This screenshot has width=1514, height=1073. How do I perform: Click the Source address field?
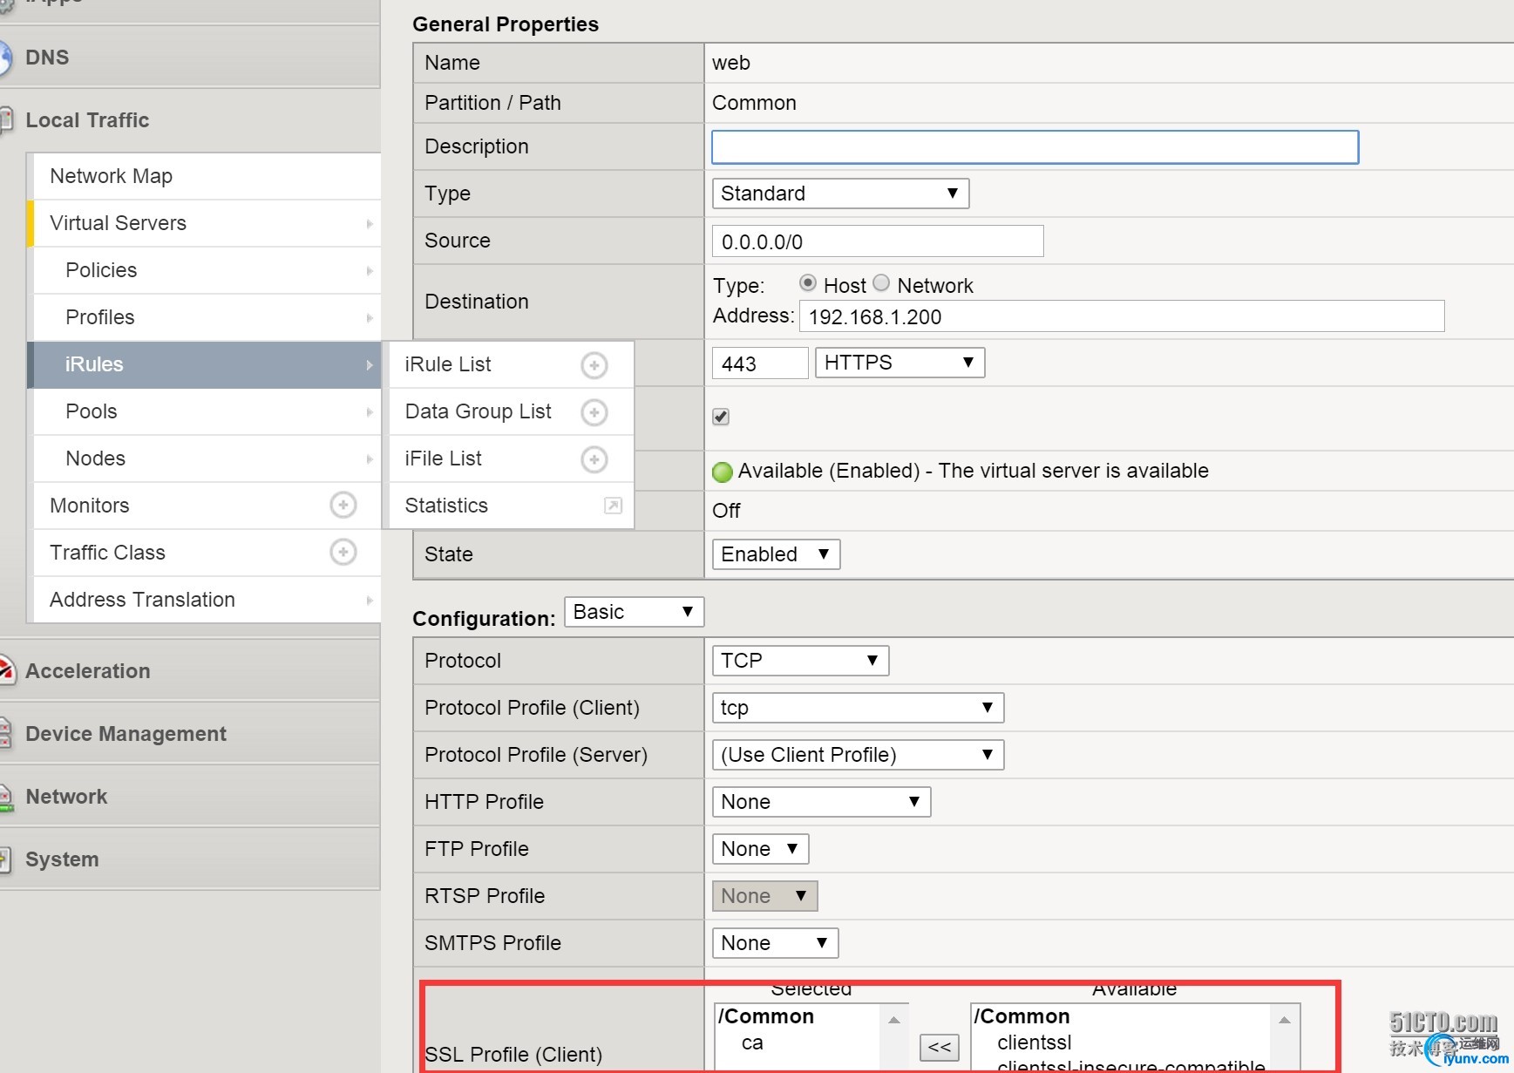[878, 241]
